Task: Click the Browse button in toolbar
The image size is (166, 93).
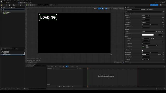Action: click(16, 5)
